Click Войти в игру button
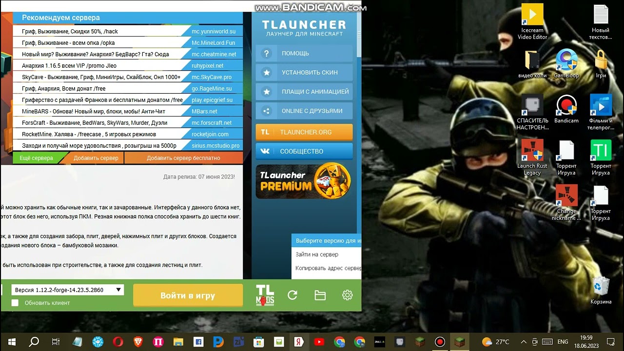This screenshot has width=624, height=351. pyautogui.click(x=188, y=295)
